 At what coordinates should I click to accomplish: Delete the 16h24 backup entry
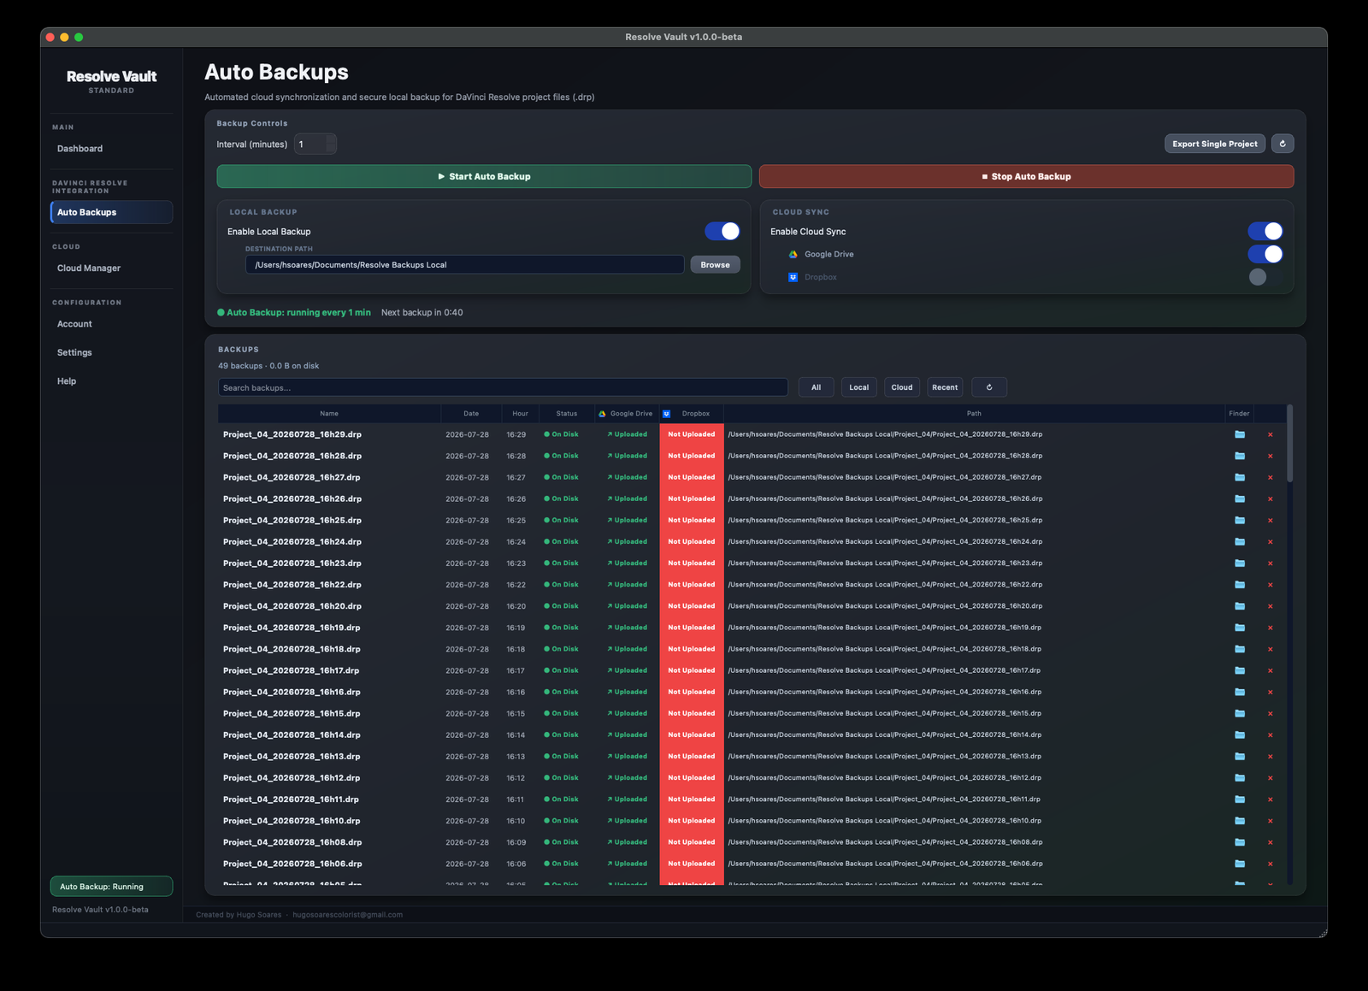1270,541
